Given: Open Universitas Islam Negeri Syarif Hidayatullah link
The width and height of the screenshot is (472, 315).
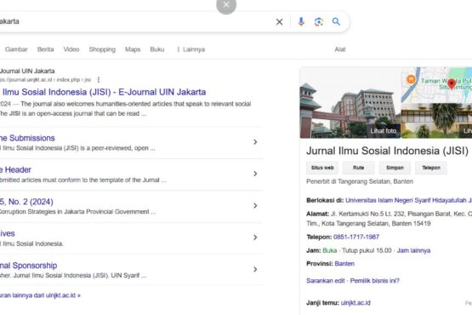Looking at the screenshot, I should point(408,200).
